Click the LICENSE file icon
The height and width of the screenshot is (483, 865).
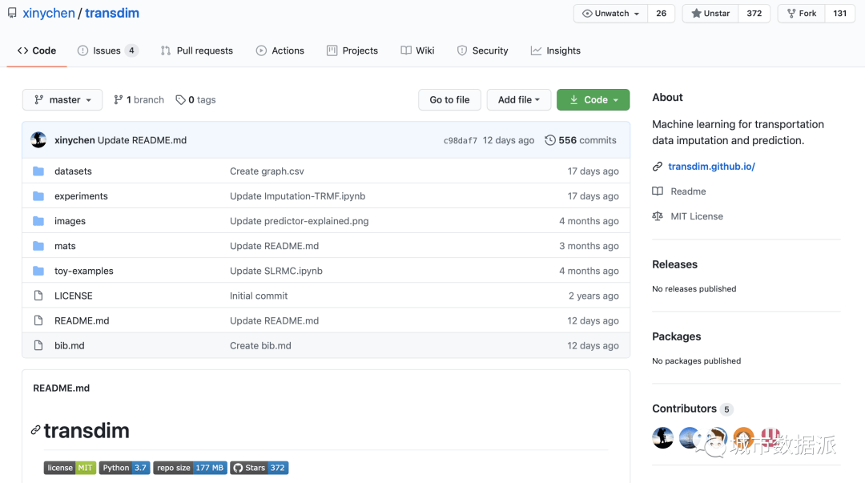[x=38, y=296]
